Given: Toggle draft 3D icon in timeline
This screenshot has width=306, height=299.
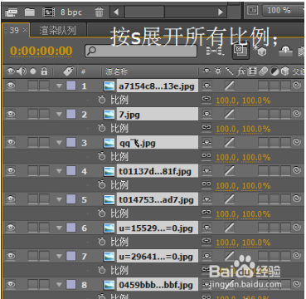Looking at the screenshot, I should click(x=260, y=51).
